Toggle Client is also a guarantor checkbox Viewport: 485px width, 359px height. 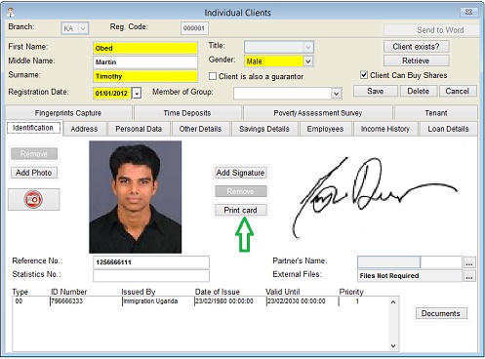[213, 76]
